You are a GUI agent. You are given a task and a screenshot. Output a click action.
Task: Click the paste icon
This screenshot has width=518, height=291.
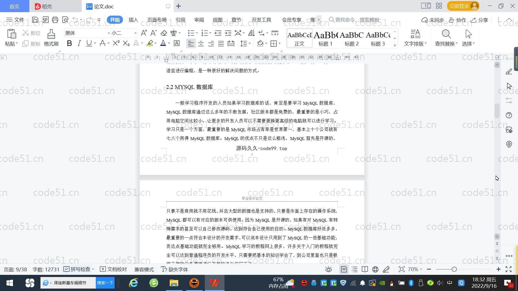coord(11,34)
